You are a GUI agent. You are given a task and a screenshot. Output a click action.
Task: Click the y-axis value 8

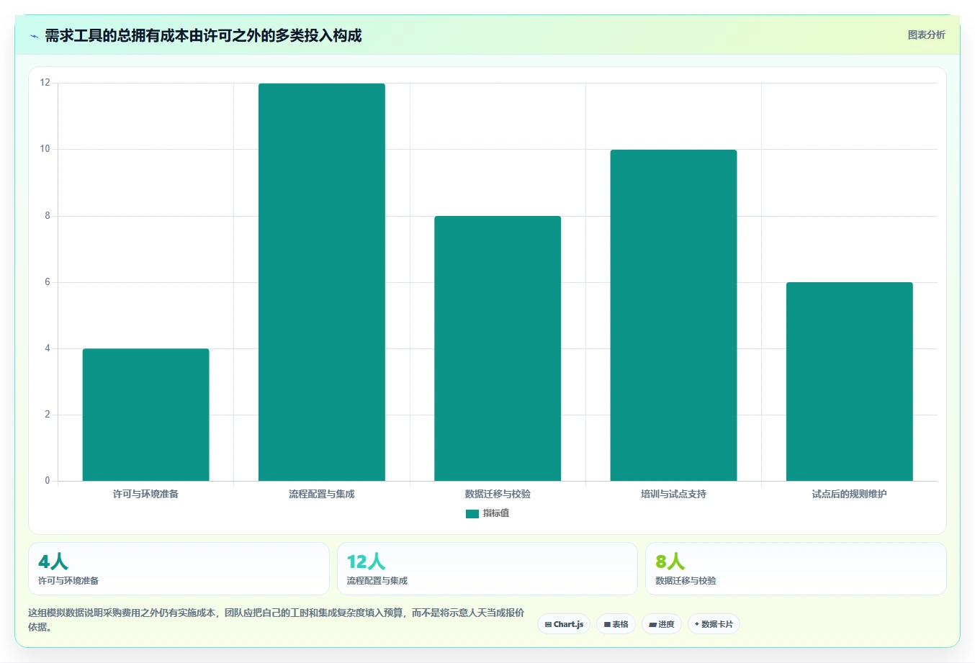point(48,216)
